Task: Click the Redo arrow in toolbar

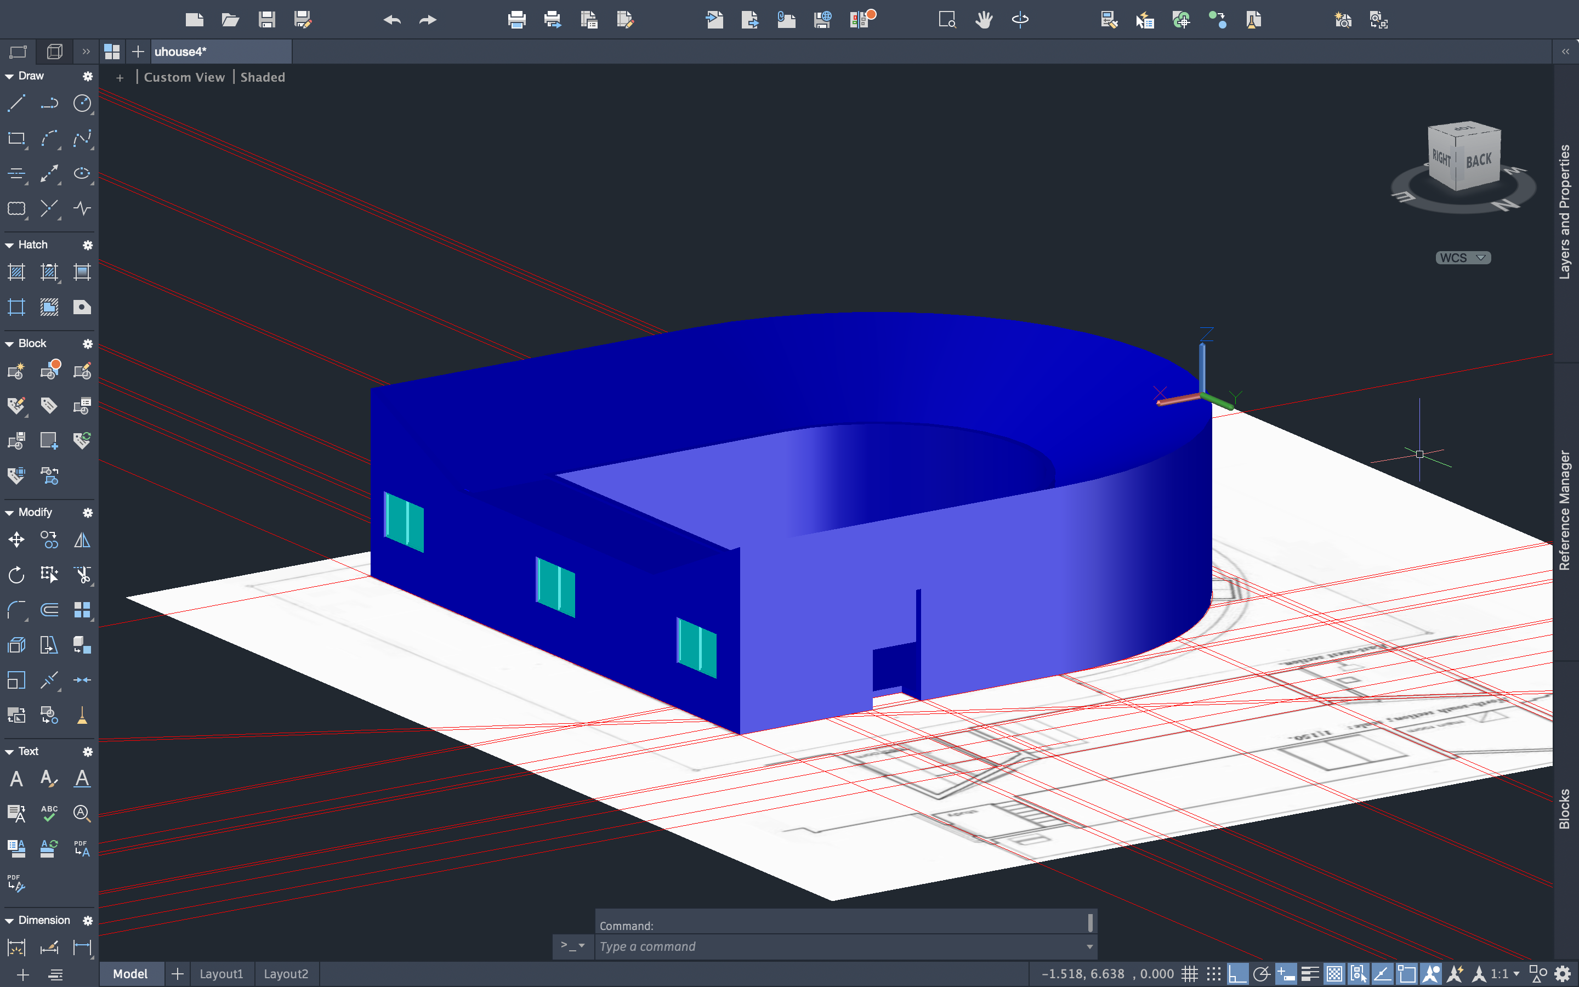Action: [x=428, y=20]
